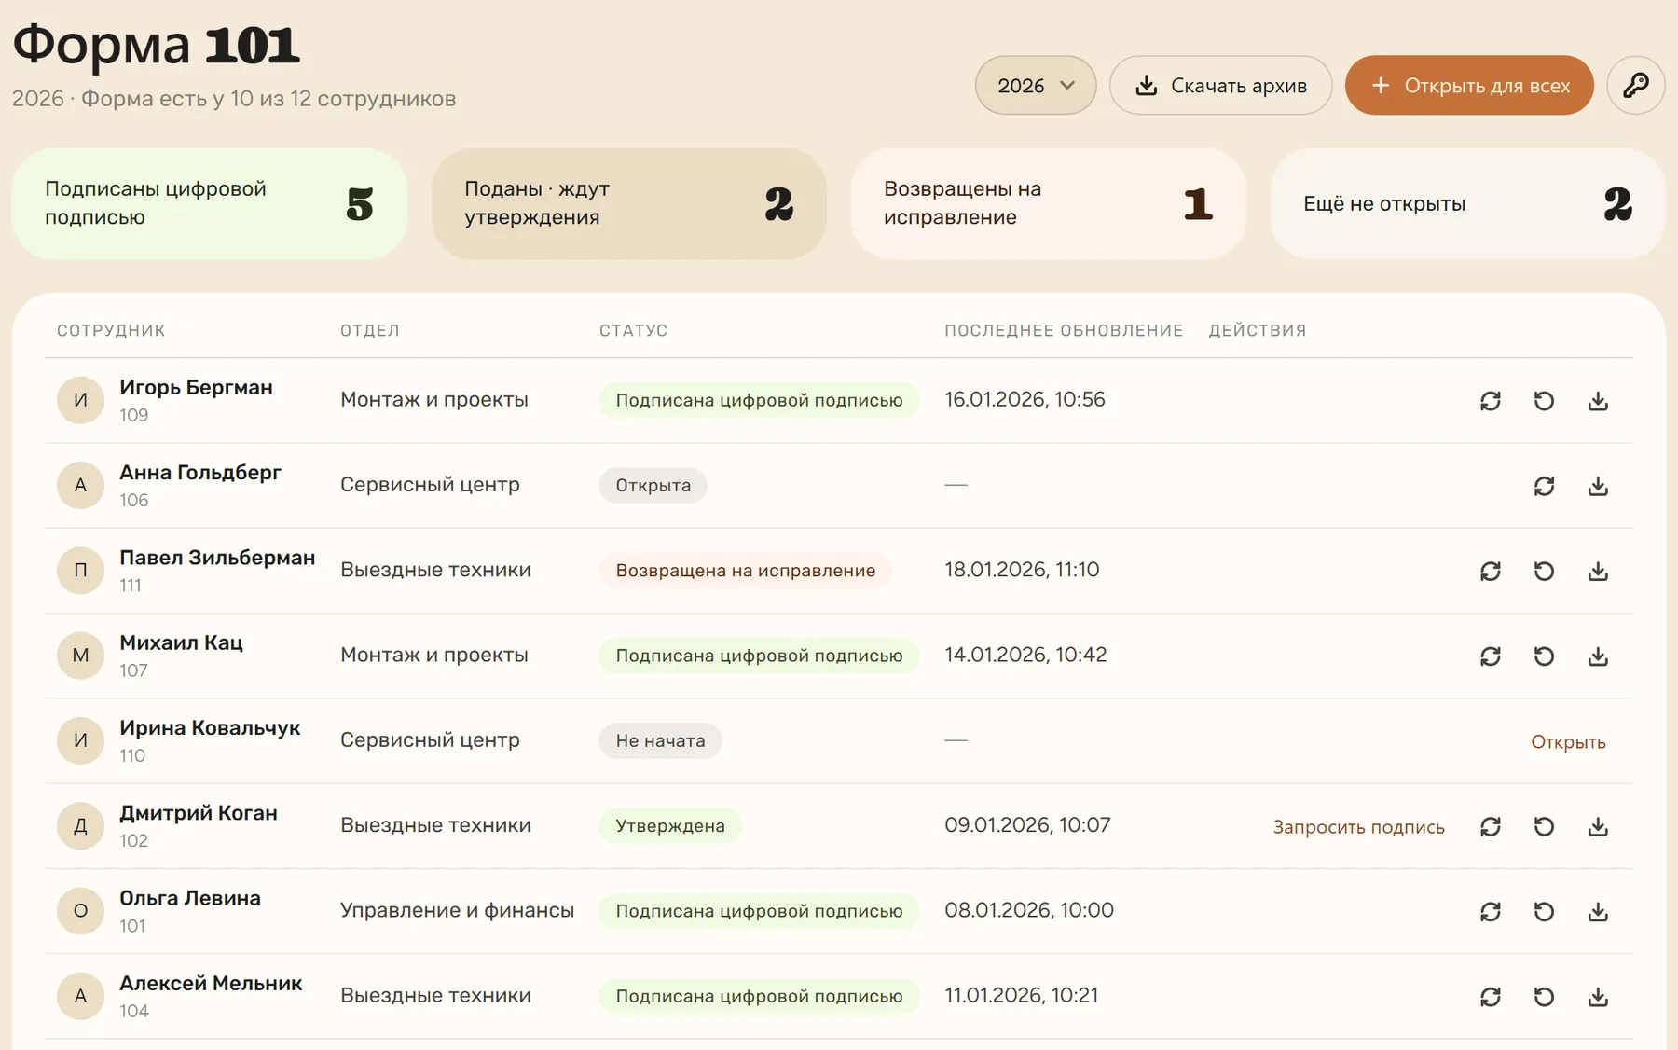Download Ольга Левина's form file
Viewport: 1678px width, 1050px height.
(1598, 911)
